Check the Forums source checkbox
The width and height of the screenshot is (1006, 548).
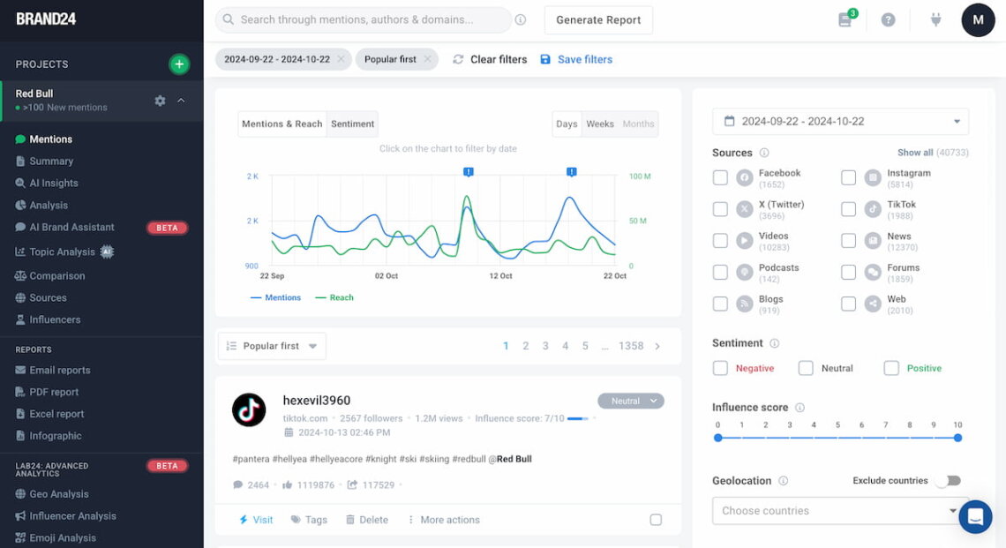[x=848, y=272]
